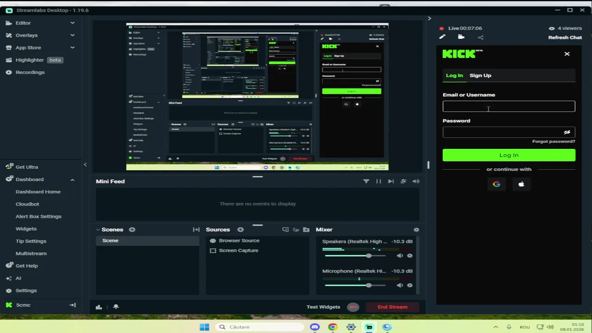Open Speakers source settings gear
592x333 pixels.
point(410,256)
